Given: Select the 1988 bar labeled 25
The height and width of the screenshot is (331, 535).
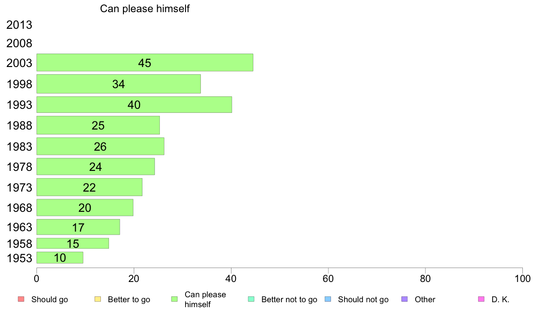Looking at the screenshot, I should pyautogui.click(x=98, y=125).
